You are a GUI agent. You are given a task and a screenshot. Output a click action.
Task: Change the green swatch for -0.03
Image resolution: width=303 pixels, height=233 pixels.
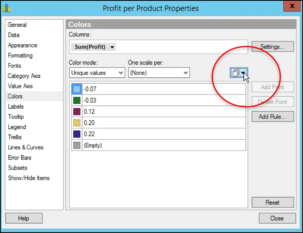pyautogui.click(x=77, y=100)
